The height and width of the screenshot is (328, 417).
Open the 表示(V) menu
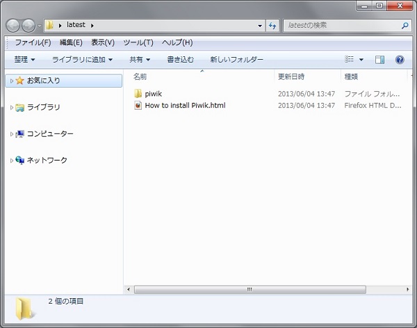(x=103, y=42)
